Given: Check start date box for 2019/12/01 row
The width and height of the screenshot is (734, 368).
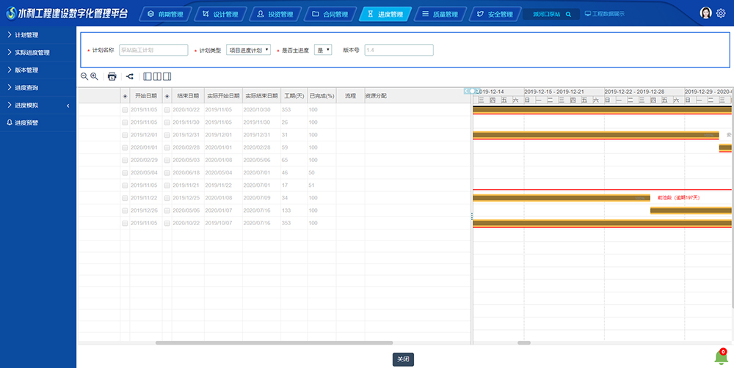Looking at the screenshot, I should click(126, 135).
